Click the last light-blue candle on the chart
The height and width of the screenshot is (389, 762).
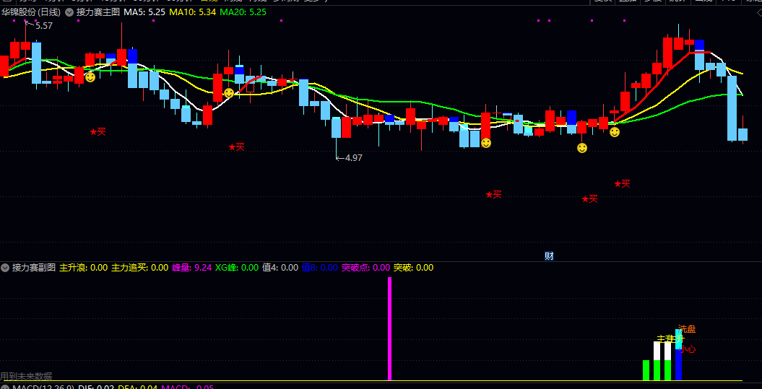(x=742, y=134)
